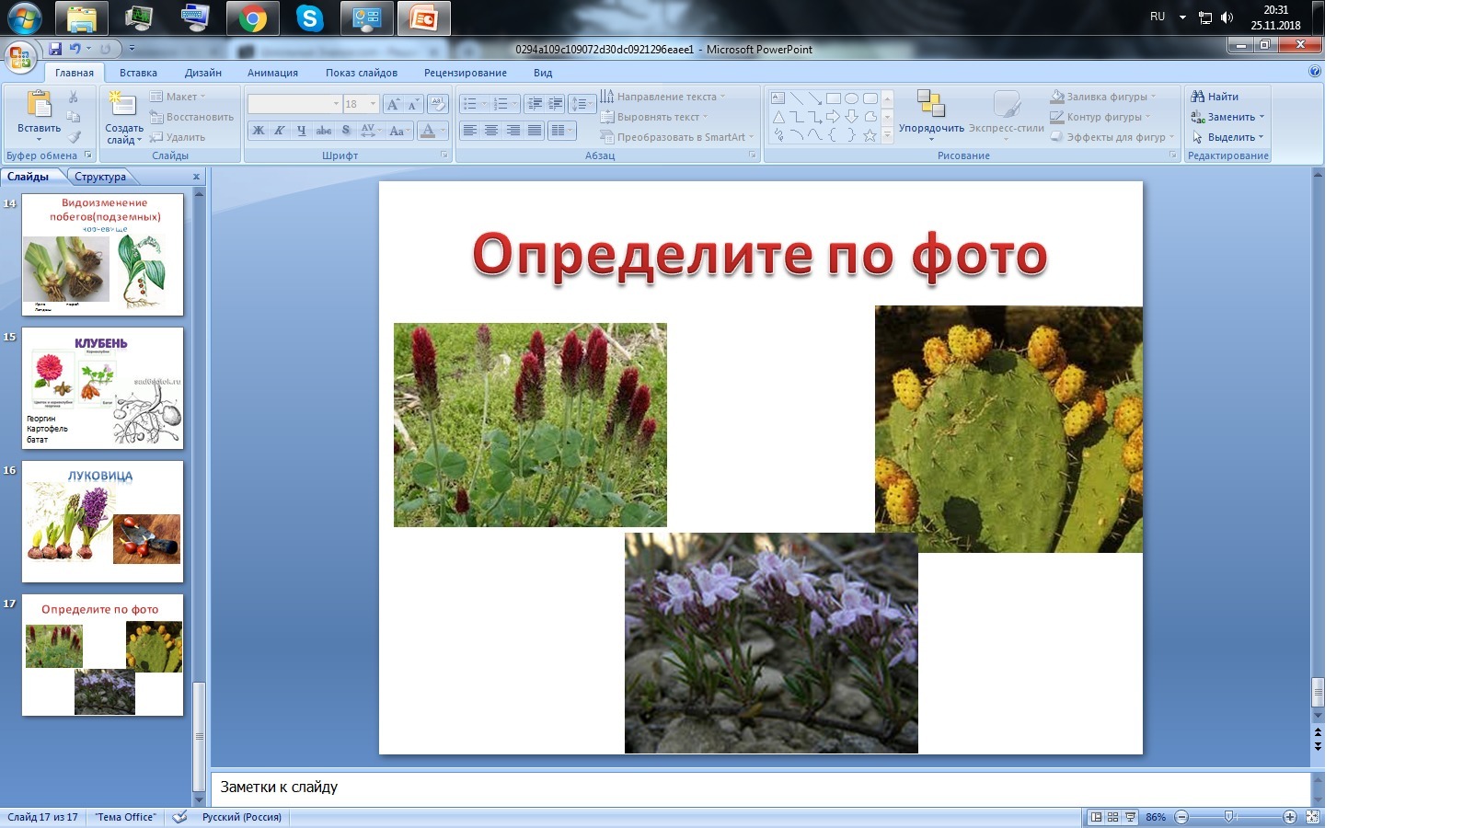
Task: Click the Arrange (Упорядочить) icon
Action: pos(931,105)
